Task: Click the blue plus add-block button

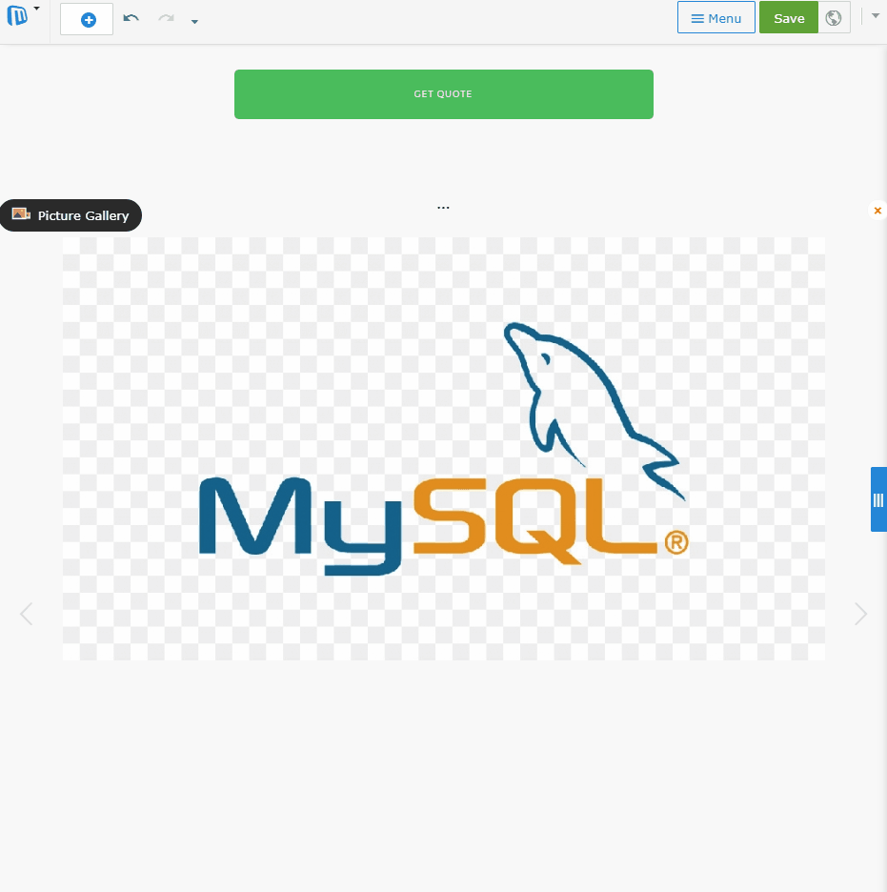Action: pyautogui.click(x=87, y=19)
